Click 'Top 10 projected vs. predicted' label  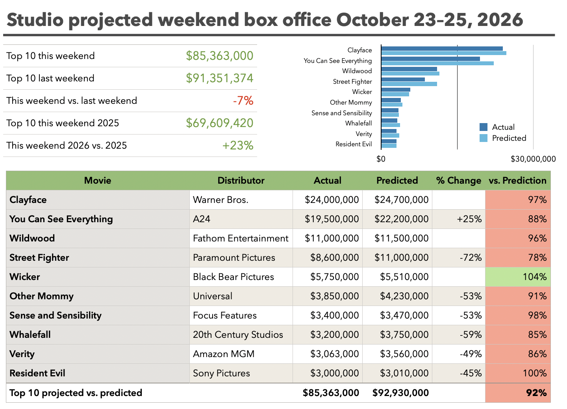[x=76, y=393]
